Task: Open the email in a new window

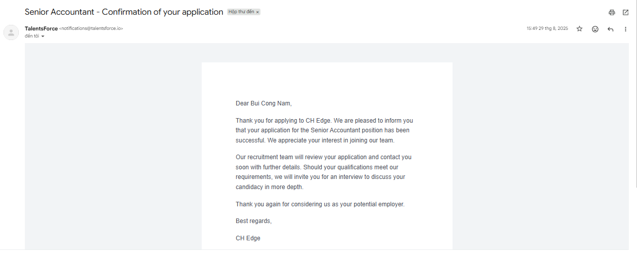Action: (625, 12)
